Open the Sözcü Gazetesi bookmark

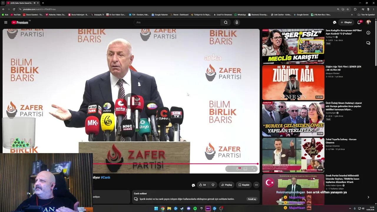pyautogui.click(x=33, y=15)
